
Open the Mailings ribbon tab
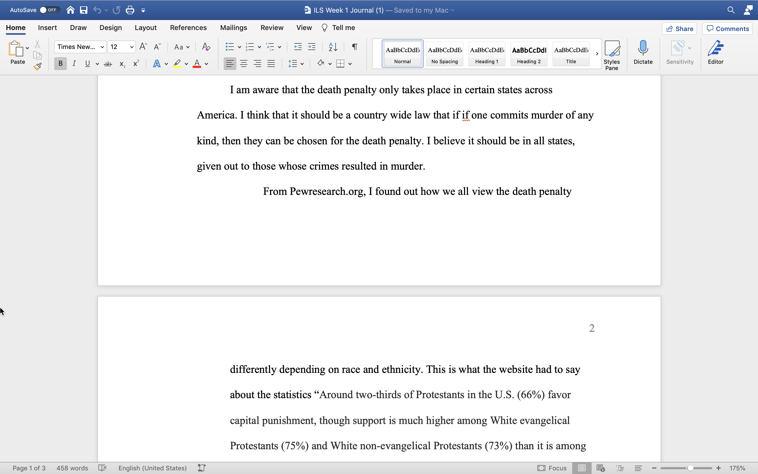pyautogui.click(x=233, y=28)
